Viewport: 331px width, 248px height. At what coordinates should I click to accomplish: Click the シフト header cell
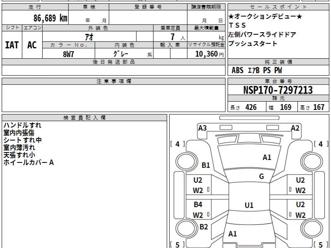coord(12,28)
